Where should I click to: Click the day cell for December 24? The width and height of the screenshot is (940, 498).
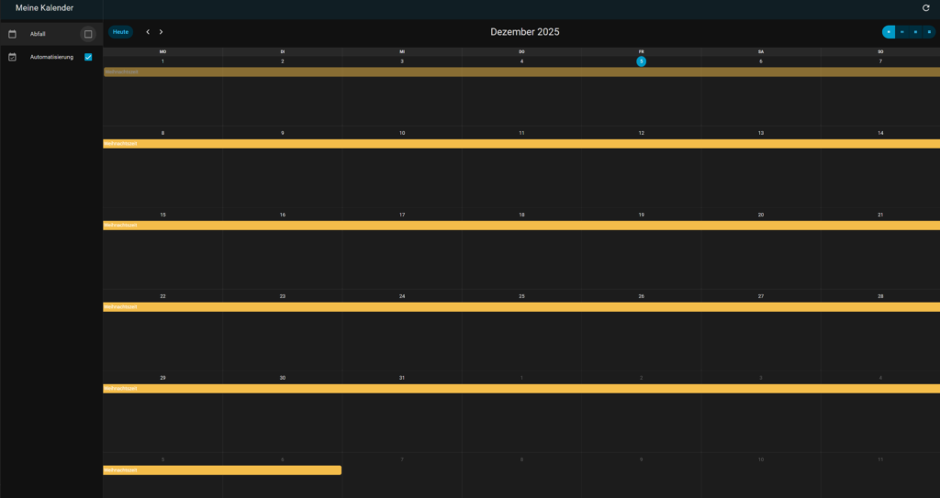coord(401,335)
